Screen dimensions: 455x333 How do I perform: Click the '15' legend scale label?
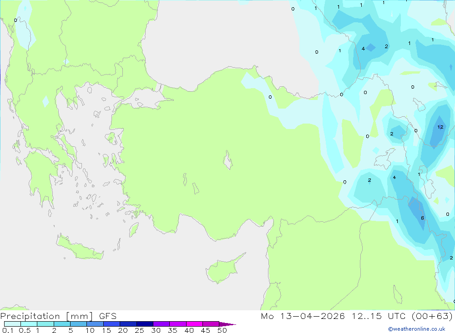[106, 330]
